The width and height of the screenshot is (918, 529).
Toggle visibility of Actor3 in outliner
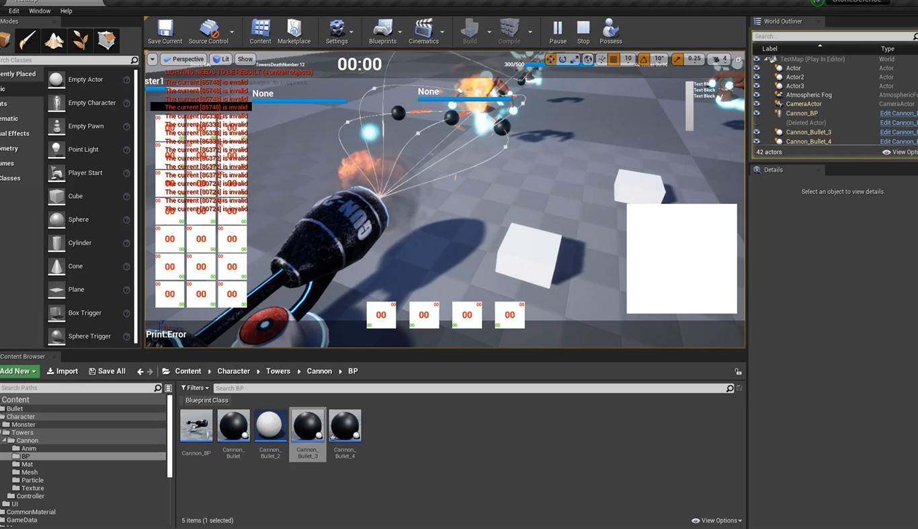[x=757, y=86]
